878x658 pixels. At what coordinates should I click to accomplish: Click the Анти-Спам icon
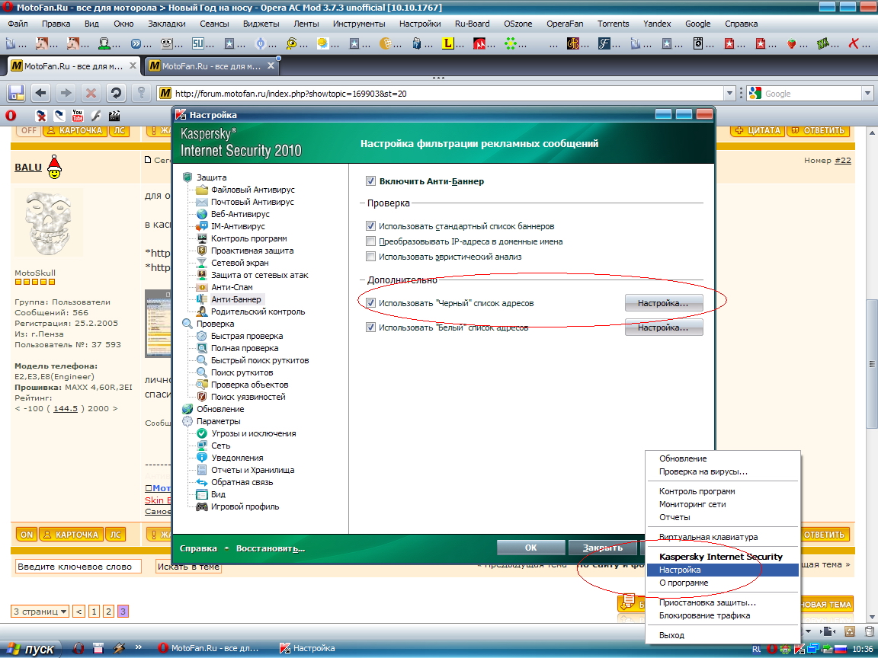pyautogui.click(x=202, y=287)
